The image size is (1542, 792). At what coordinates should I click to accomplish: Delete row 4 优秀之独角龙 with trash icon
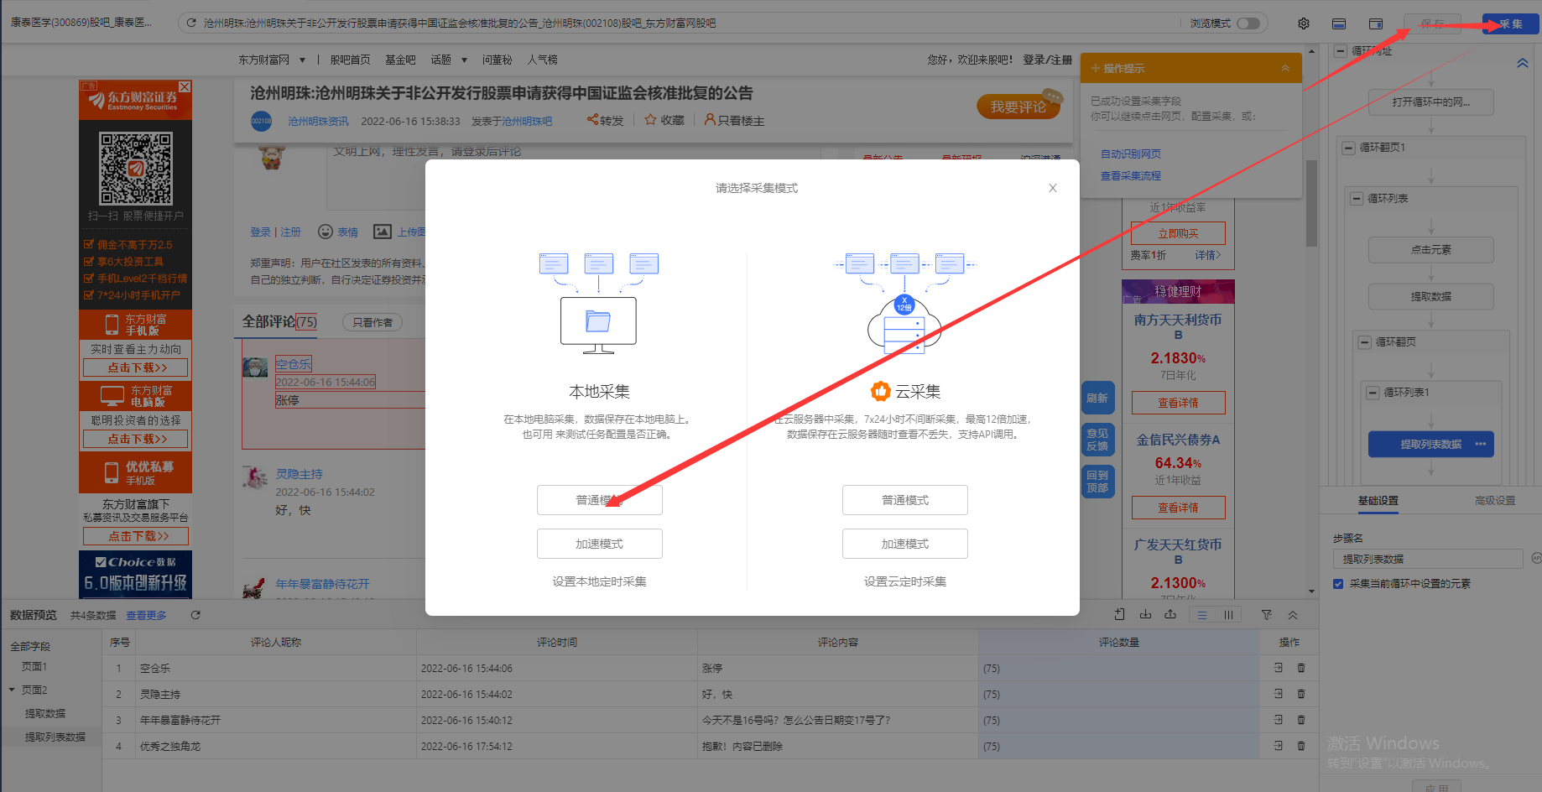coord(1301,747)
